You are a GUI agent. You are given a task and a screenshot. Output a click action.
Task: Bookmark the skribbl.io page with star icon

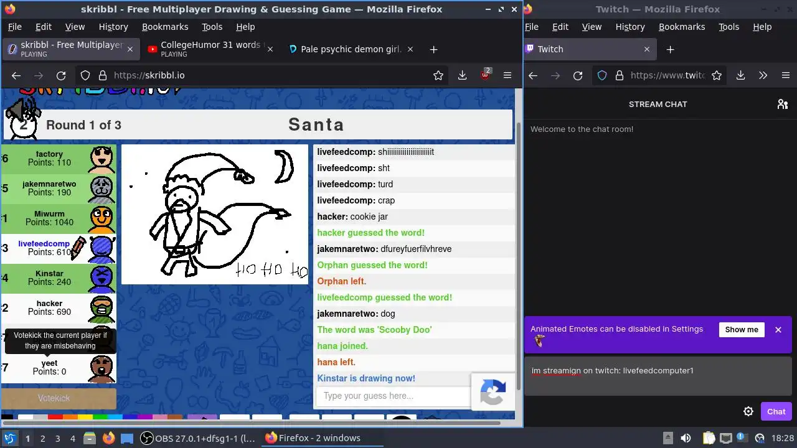coord(438,75)
